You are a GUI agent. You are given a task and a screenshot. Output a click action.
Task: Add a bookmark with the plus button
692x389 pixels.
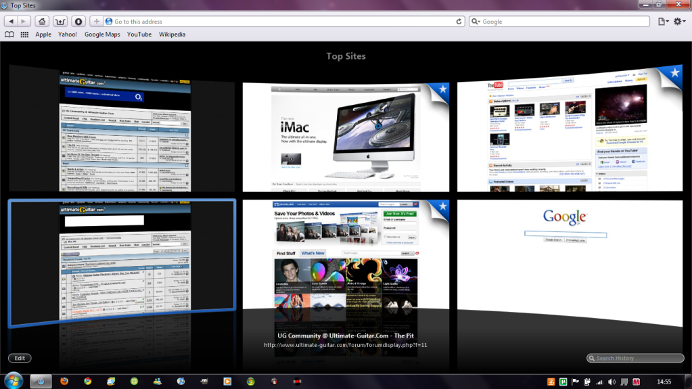click(96, 21)
